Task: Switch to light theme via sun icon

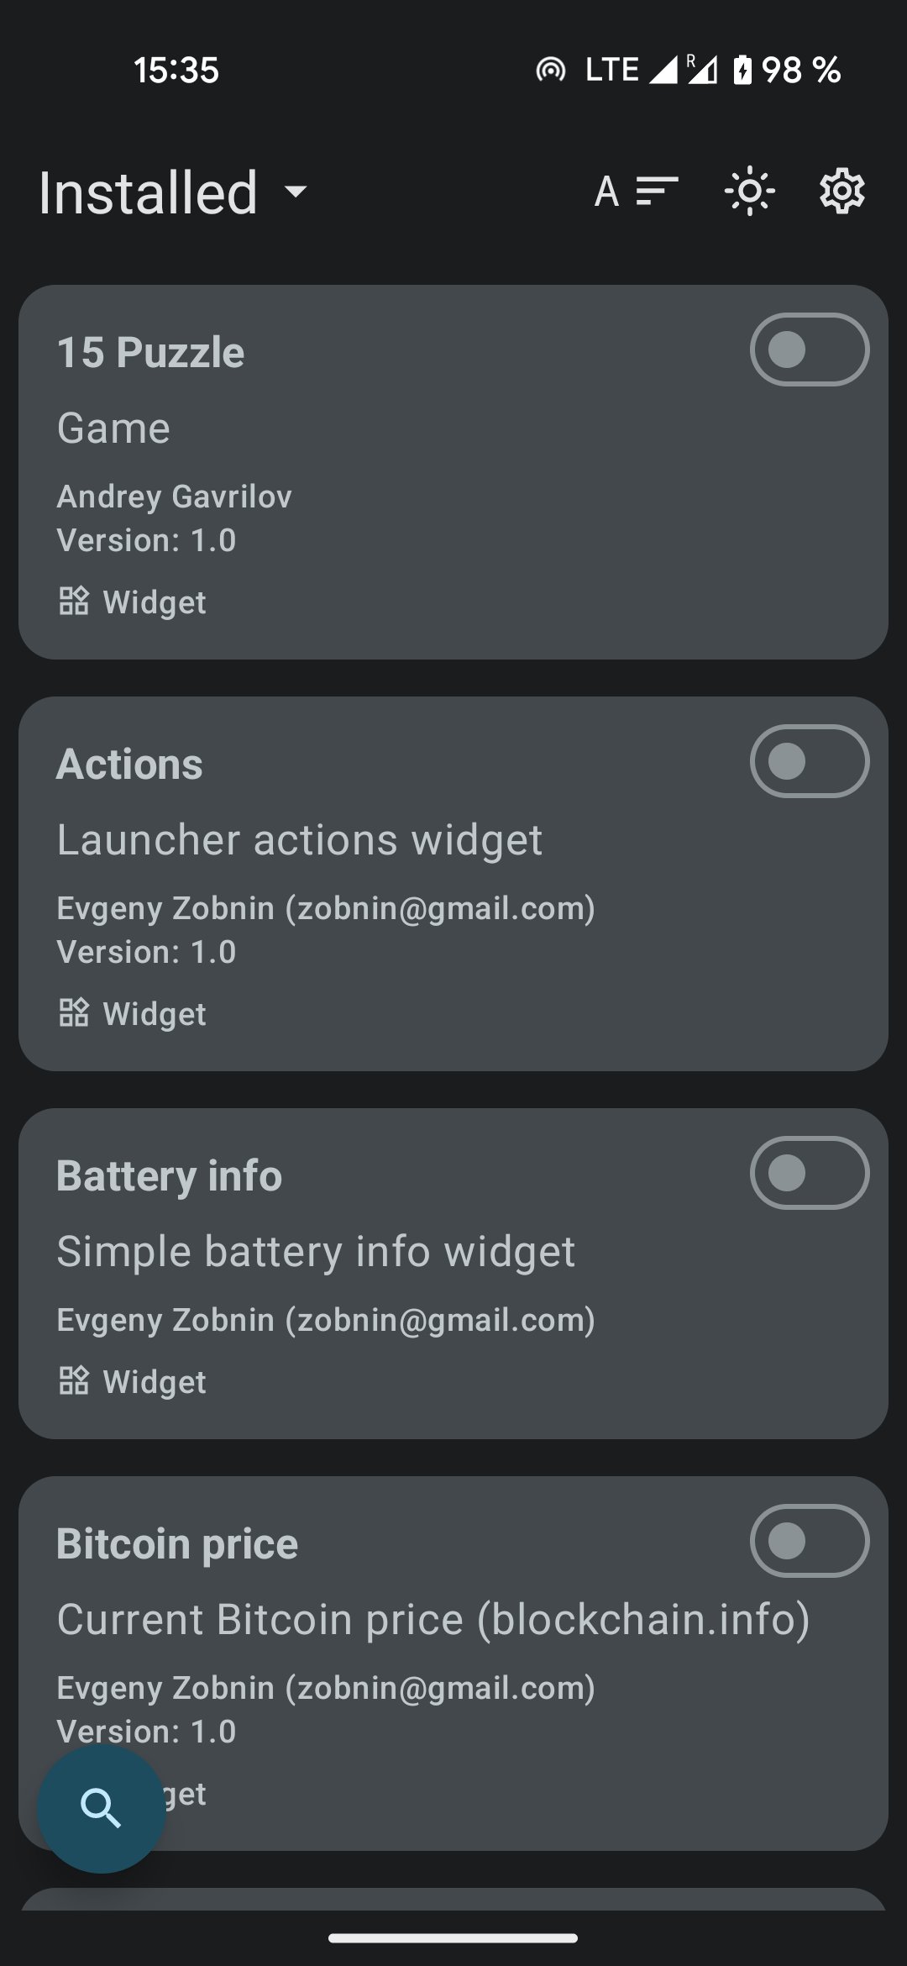Action: 749,192
